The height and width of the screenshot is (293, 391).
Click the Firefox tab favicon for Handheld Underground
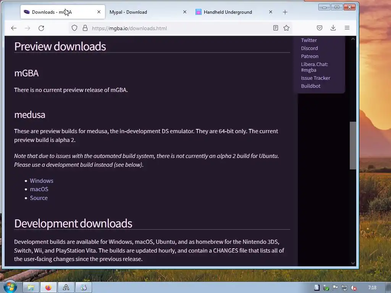pyautogui.click(x=199, y=12)
